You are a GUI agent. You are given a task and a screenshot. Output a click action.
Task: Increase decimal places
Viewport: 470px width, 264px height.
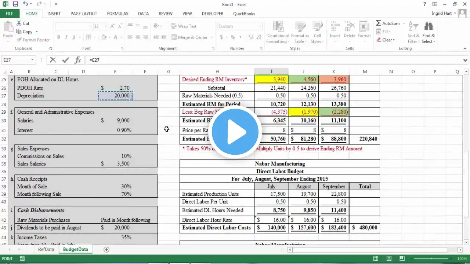251,37
